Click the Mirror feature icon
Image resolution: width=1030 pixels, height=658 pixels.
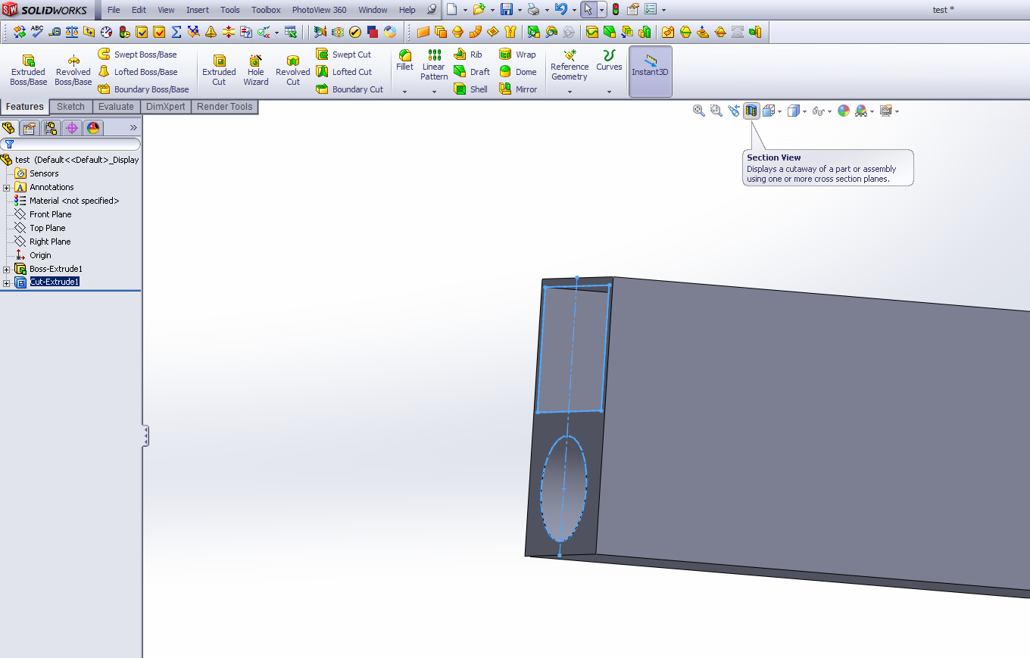pyautogui.click(x=506, y=89)
